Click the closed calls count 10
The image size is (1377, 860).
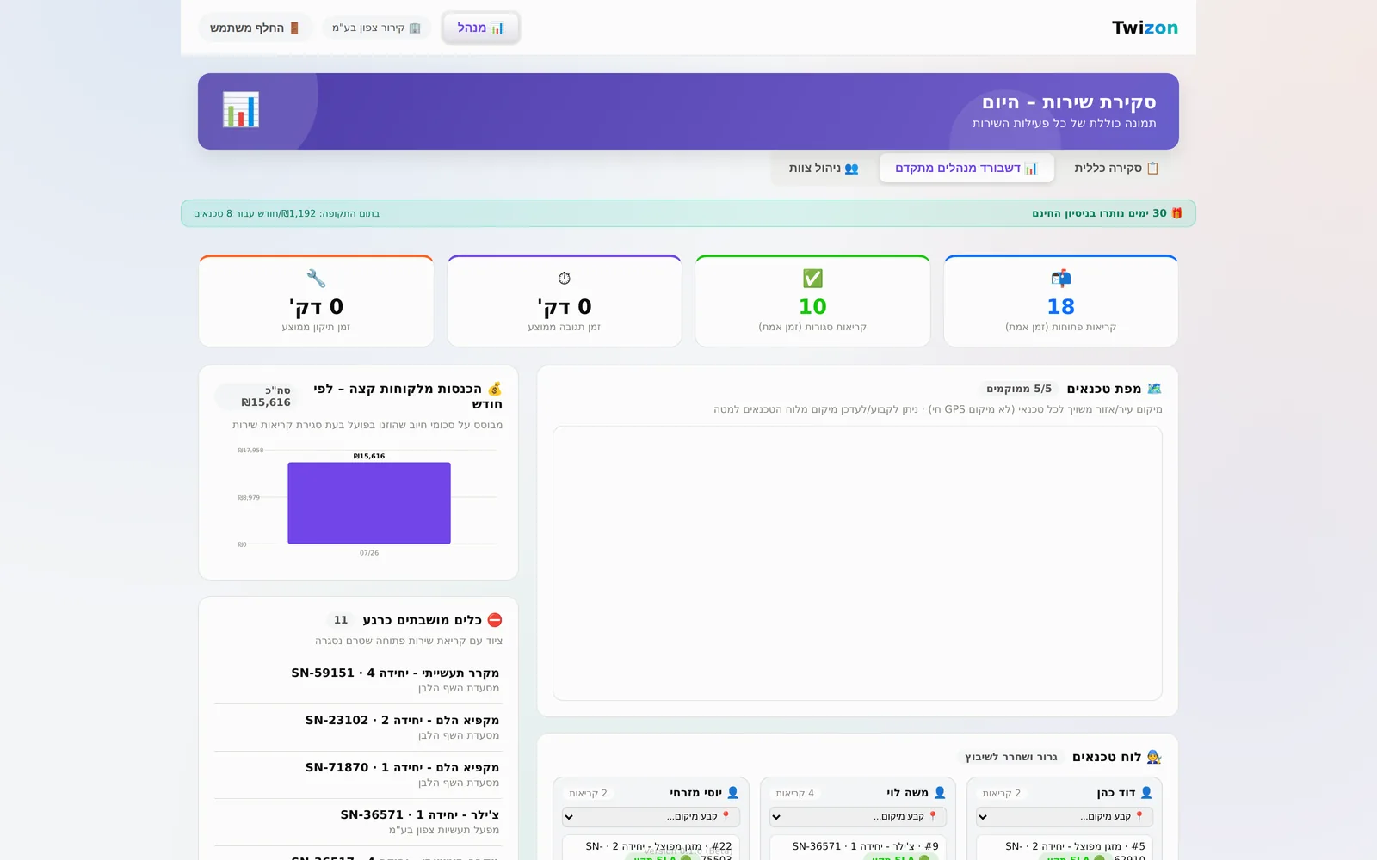(812, 306)
